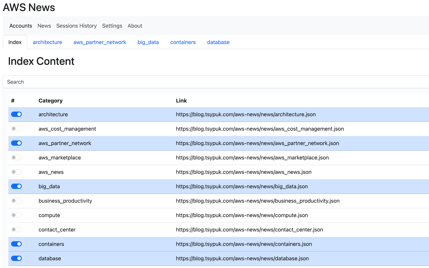
Task: Click inside the Search field
Action: click(214, 82)
